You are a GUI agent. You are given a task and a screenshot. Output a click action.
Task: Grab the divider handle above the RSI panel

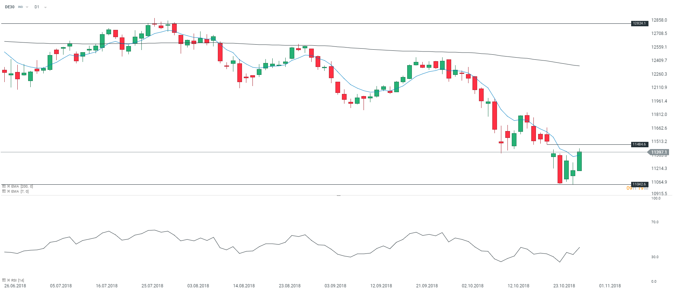pos(339,195)
